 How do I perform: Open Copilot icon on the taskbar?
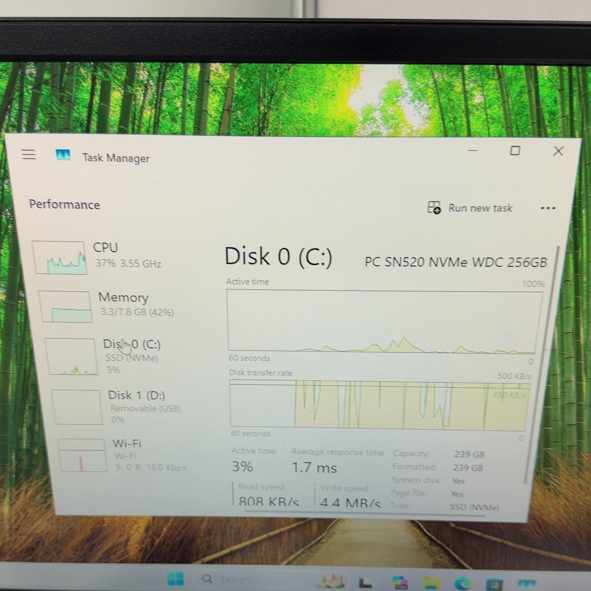coord(400,583)
